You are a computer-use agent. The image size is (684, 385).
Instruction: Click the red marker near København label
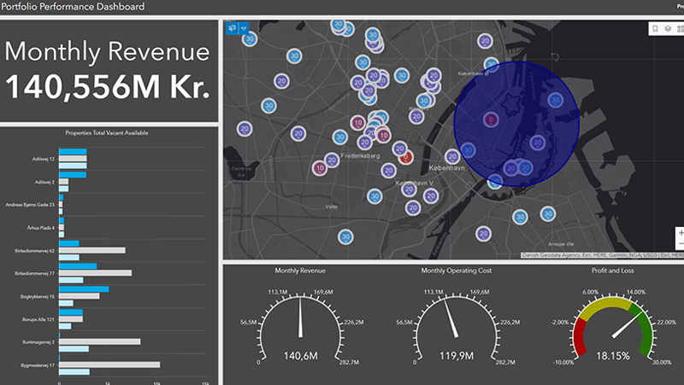(407, 157)
